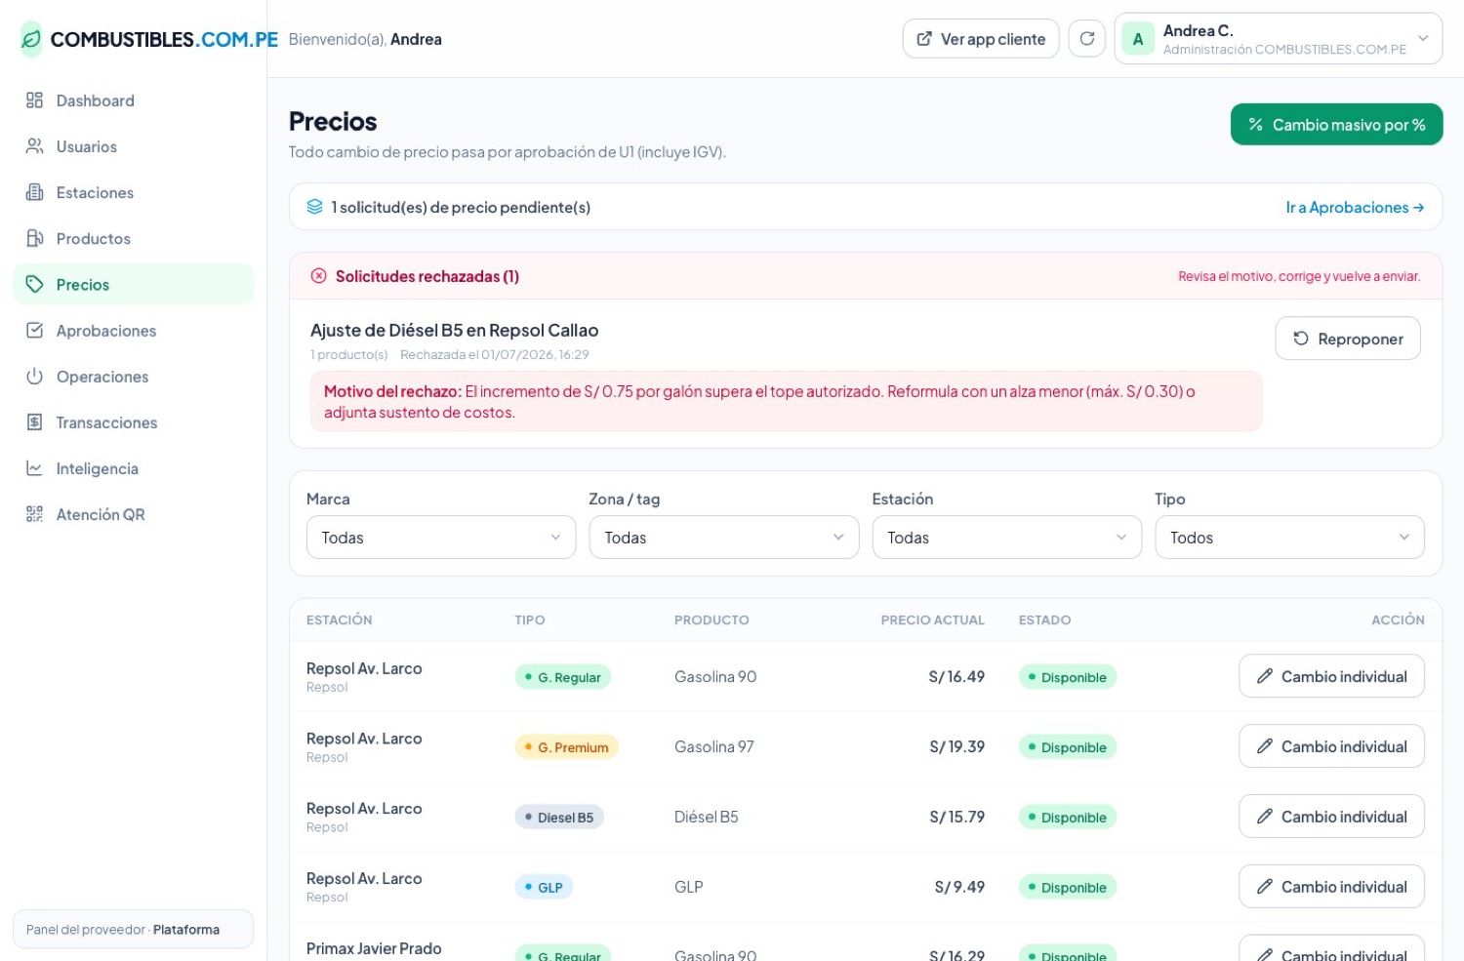
Task: Expand the Andrea C. account menu chevron
Action: pyautogui.click(x=1423, y=39)
